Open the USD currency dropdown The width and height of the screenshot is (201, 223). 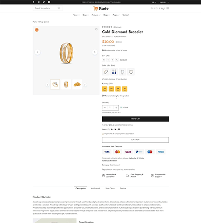tap(154, 2)
